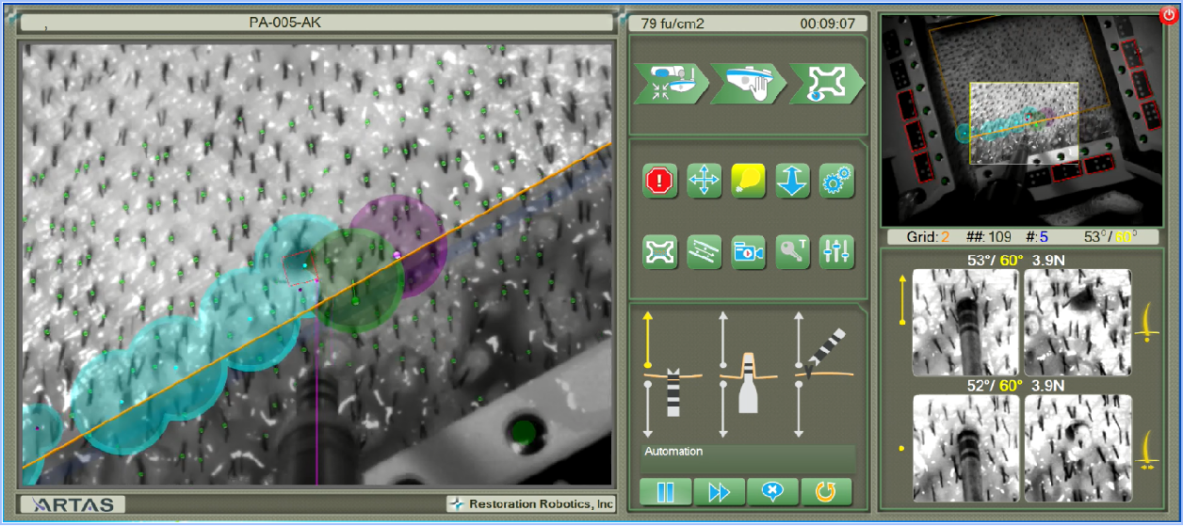
Task: Click the Grid: 2 indicator
Action: (928, 236)
